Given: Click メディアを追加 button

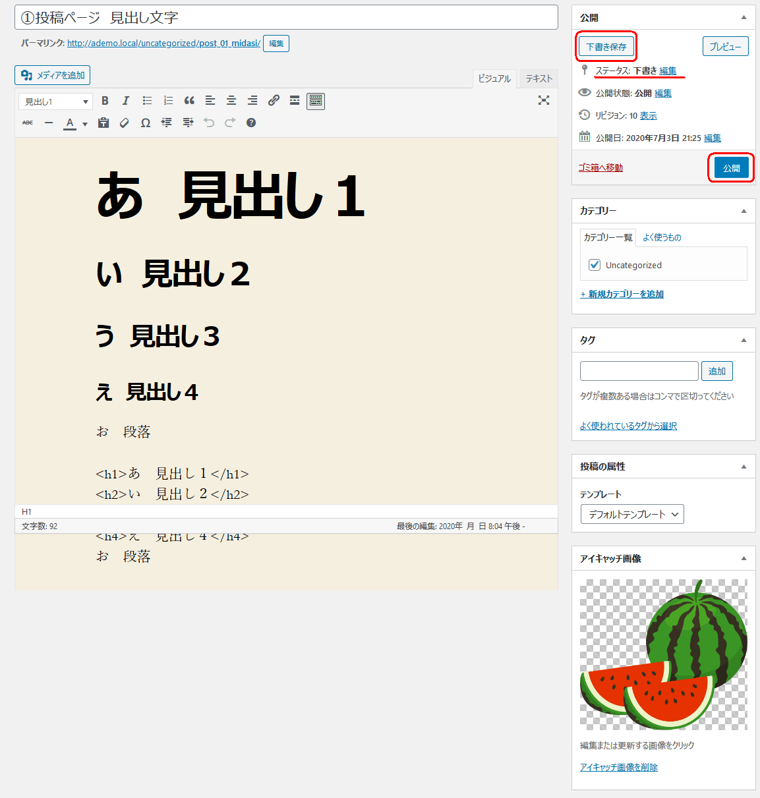Looking at the screenshot, I should point(53,75).
